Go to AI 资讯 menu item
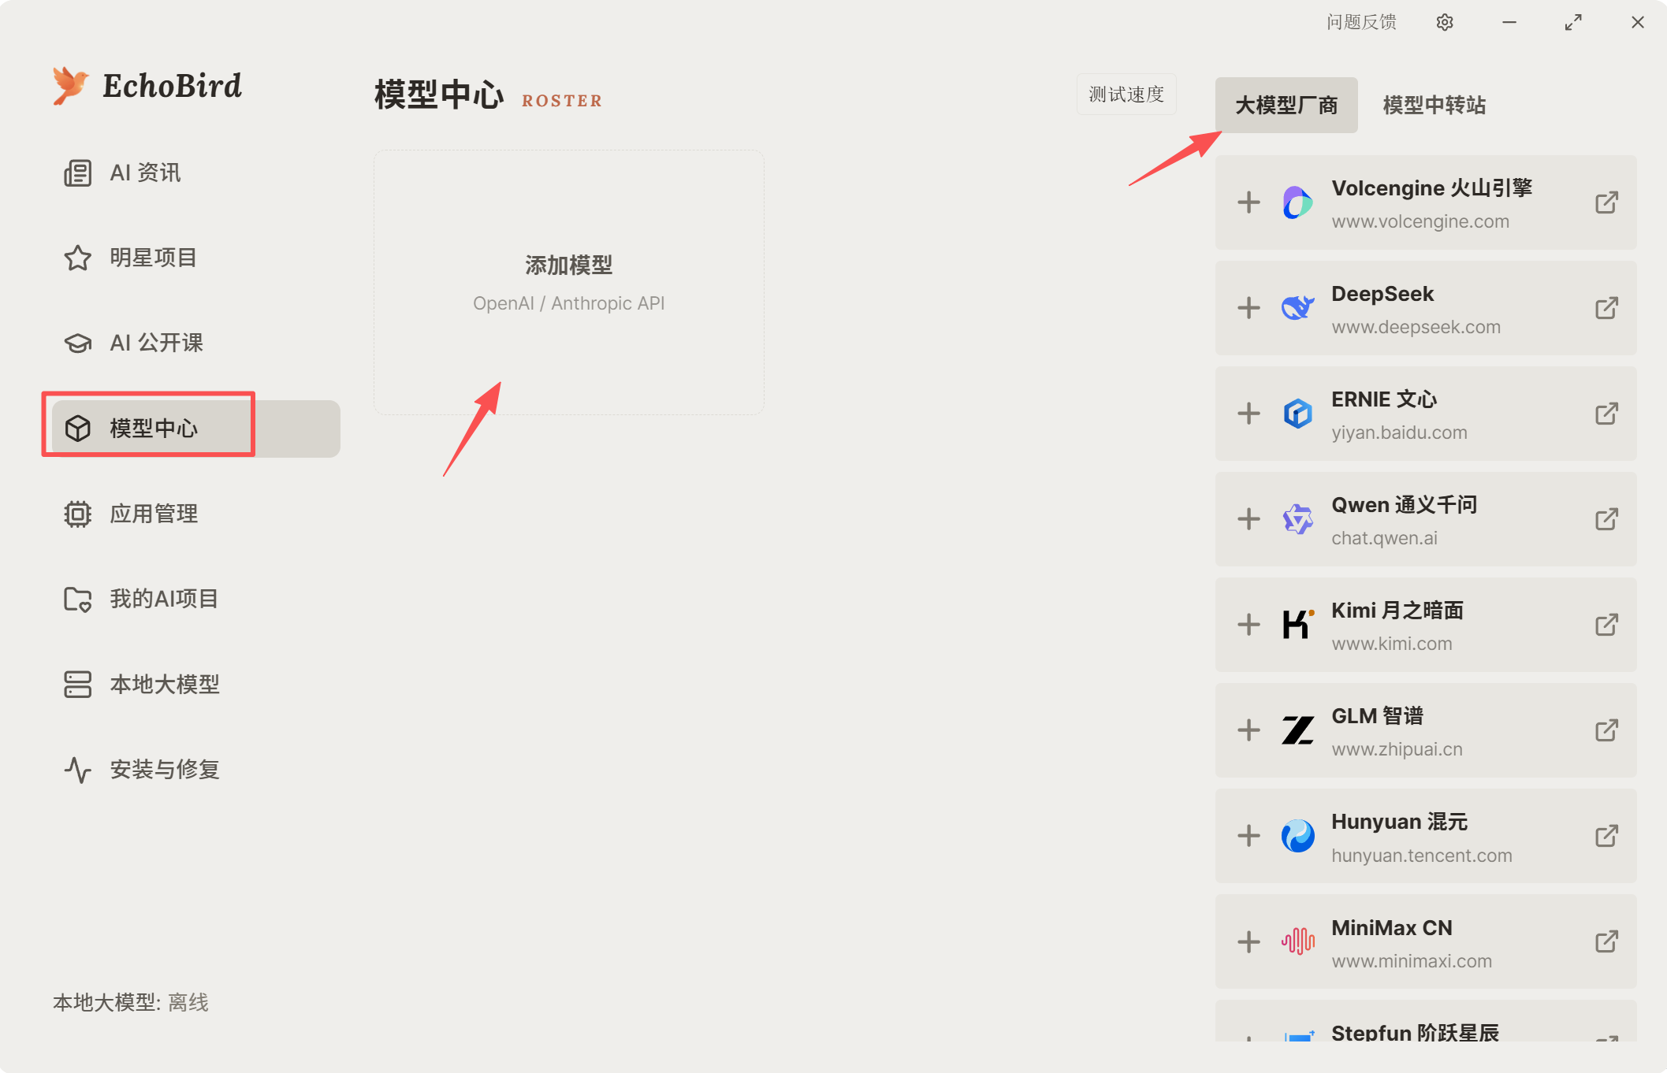The height and width of the screenshot is (1073, 1667). (197, 173)
